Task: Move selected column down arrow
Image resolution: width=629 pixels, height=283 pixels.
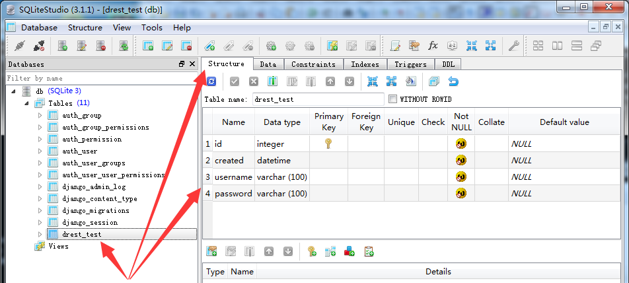Action: pos(350,81)
